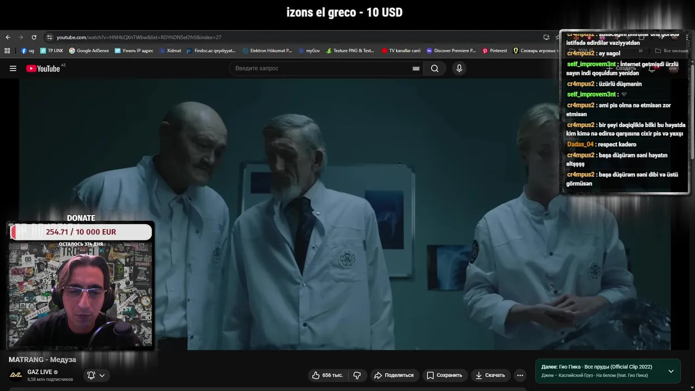The height and width of the screenshot is (391, 695).
Task: Click the 254.71 / 10 000 EUR donation bar
Action: pyautogui.click(x=81, y=232)
